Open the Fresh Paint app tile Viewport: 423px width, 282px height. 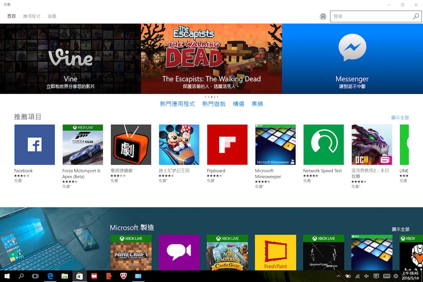click(x=275, y=252)
